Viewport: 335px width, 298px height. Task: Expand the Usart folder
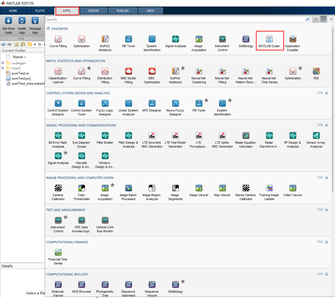(3, 68)
